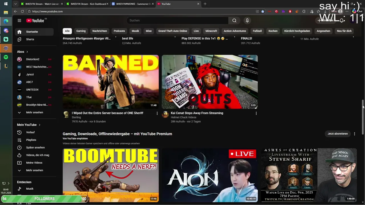The height and width of the screenshot is (205, 365).
Task: Open Kai Cenat QUITS thumbnail
Action: coord(210,82)
